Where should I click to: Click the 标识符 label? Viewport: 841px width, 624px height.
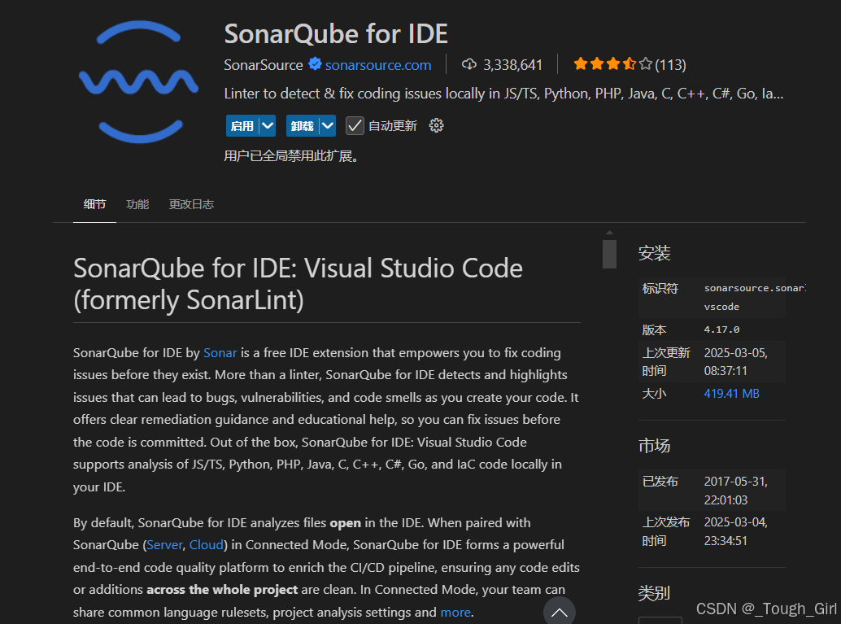pos(660,288)
